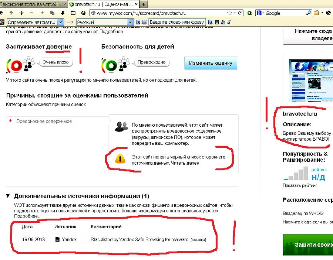Click the Yandex source document icon
The image size is (333, 260).
pos(57,239)
